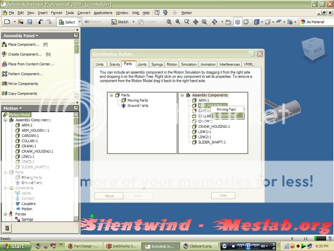Choose Ground Part from context menu

coord(226,115)
